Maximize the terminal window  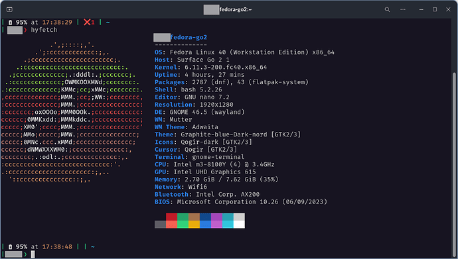pyautogui.click(x=435, y=10)
